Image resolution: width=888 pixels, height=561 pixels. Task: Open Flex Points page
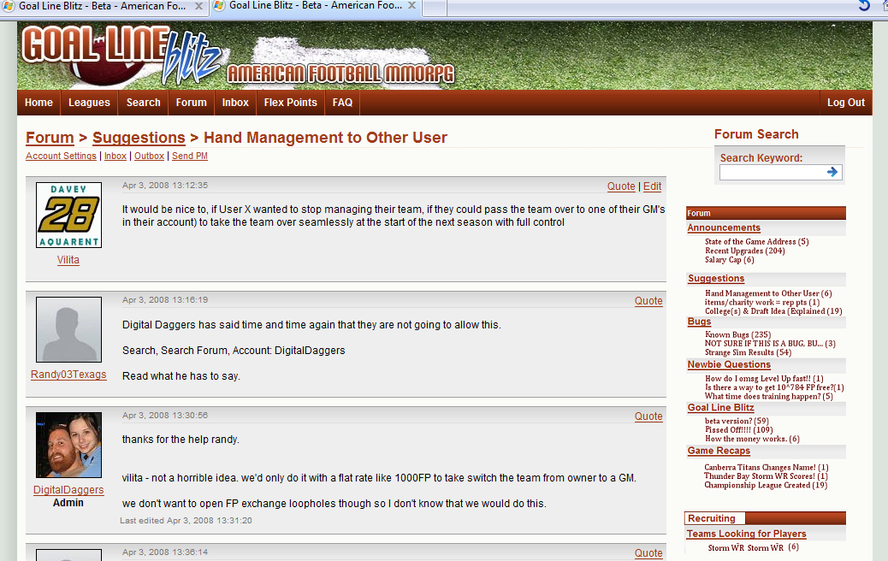coord(291,103)
